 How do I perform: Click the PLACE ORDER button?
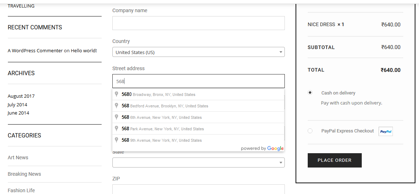(335, 160)
